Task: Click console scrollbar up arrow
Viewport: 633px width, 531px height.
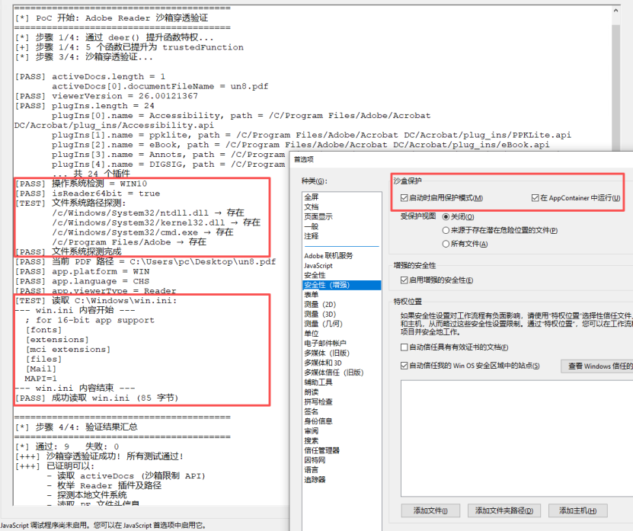Action: tap(615, 11)
